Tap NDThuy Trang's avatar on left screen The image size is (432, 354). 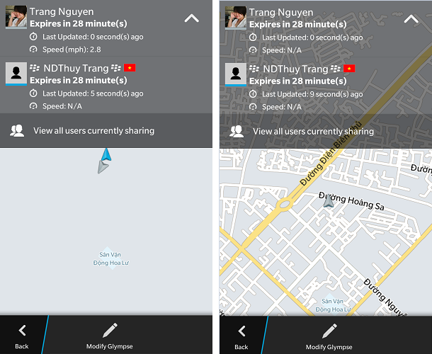pyautogui.click(x=16, y=74)
